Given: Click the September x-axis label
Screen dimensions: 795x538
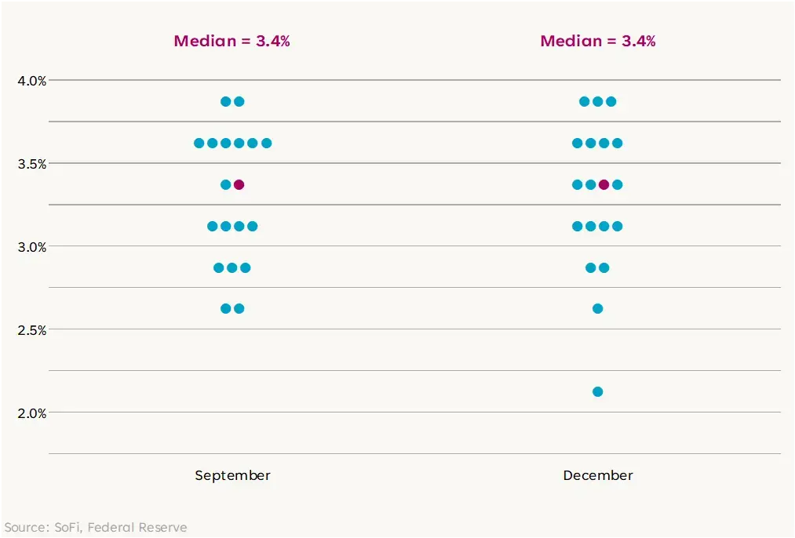Looking at the screenshot, I should coord(232,475).
